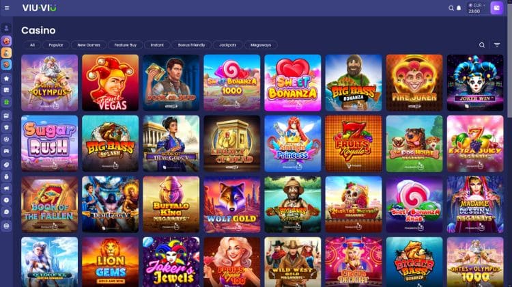Search games using the Casino search icon
Image resolution: width=512 pixels, height=287 pixels.
coord(482,45)
